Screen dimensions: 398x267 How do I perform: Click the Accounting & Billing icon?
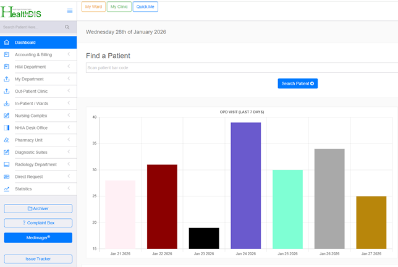tap(6, 54)
